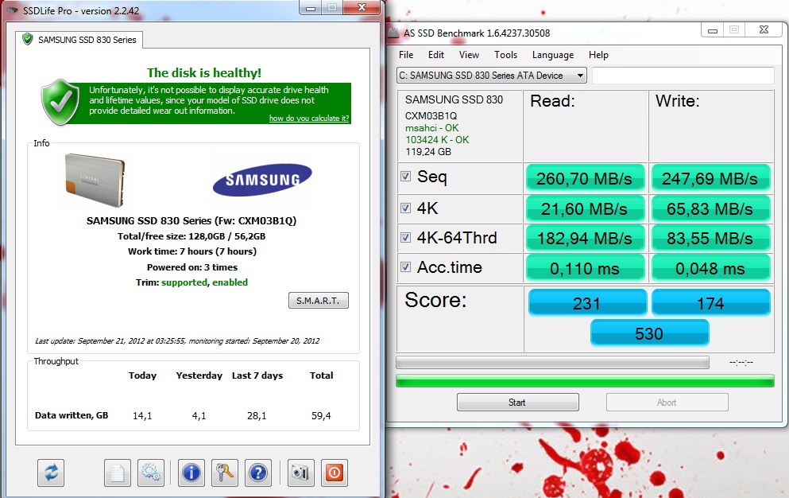Toggle the 4K benchmark checkbox
This screenshot has width=789, height=498.
405,208
